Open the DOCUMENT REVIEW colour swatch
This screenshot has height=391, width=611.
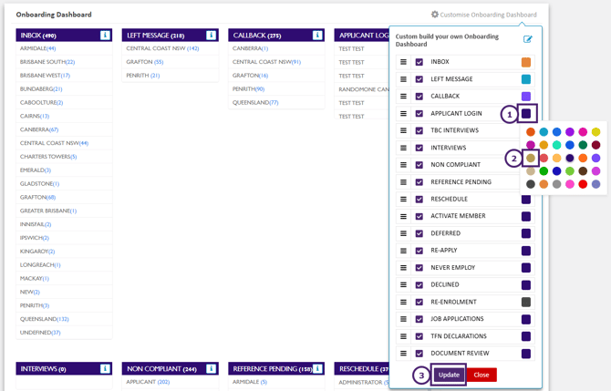pos(526,354)
